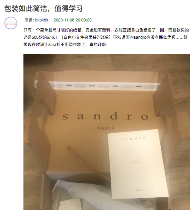
Task: Click the PARIS text under the box logo
Action: coord(106,128)
